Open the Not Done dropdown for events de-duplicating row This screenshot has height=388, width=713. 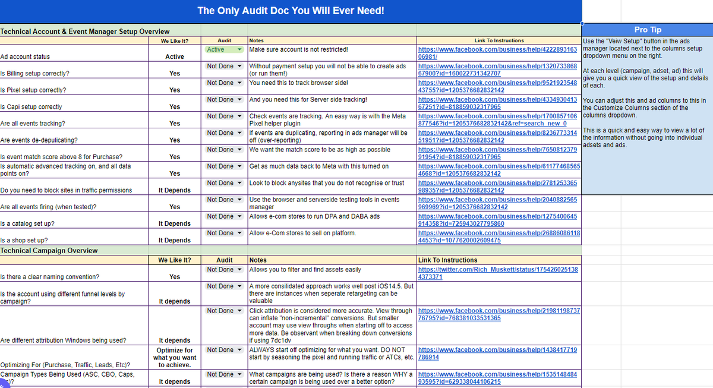(x=225, y=133)
